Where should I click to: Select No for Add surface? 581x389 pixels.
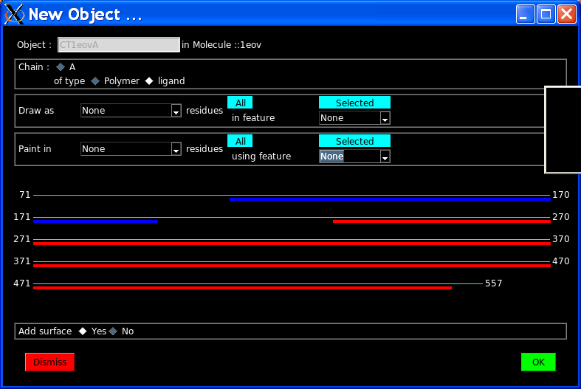coord(114,331)
